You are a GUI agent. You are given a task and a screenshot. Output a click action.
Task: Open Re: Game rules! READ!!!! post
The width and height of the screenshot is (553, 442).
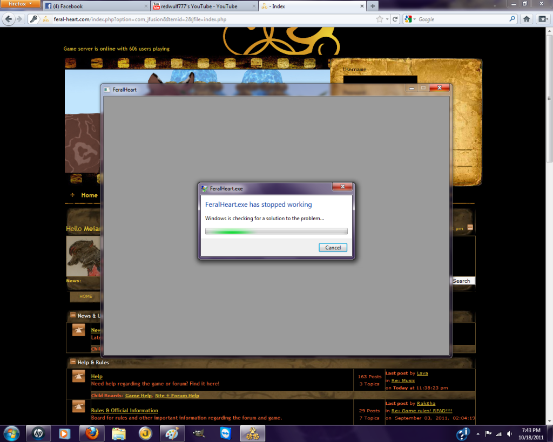coord(422,411)
